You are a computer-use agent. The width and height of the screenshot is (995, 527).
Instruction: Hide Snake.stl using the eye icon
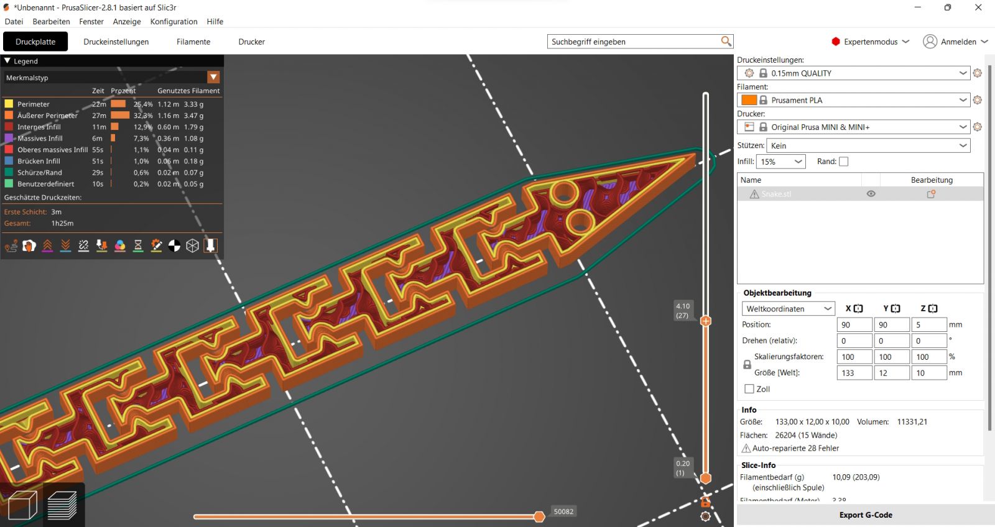pyautogui.click(x=871, y=194)
